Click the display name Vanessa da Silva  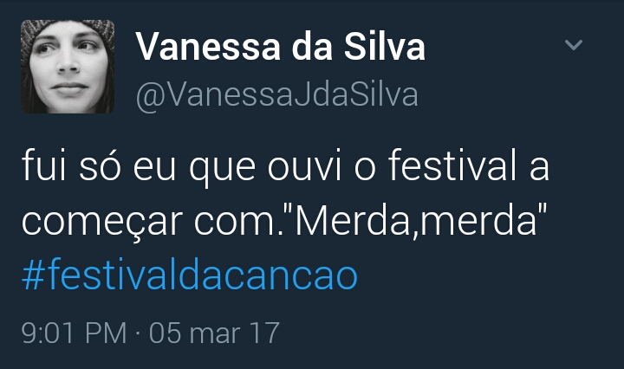280,47
